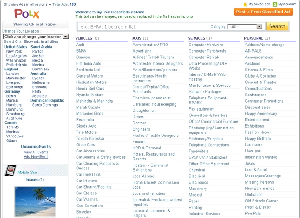300x218 pixels.
Task: Open Fax equipment subcategory
Action: click(201, 109)
